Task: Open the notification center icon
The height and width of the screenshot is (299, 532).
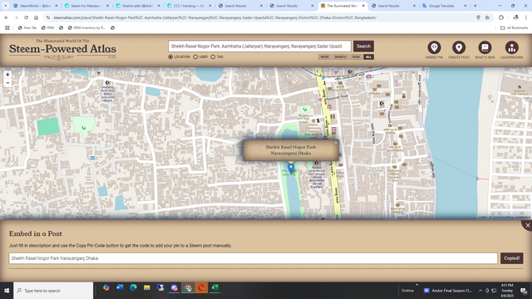Action: point(524,291)
